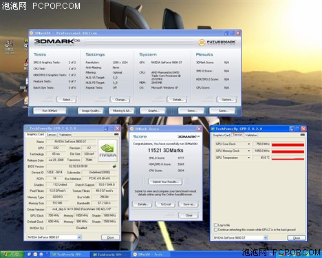322x258 pixels.
Task: Click Details... button in 3DMark Score dialog
Action: pyautogui.click(x=142, y=204)
